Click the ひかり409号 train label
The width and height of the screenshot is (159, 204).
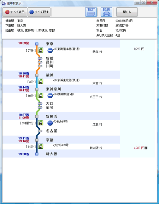(x=61, y=145)
